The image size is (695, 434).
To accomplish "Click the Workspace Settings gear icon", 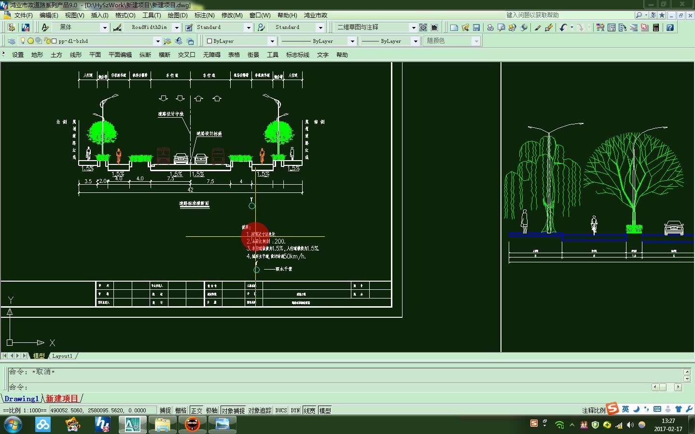I will [423, 27].
